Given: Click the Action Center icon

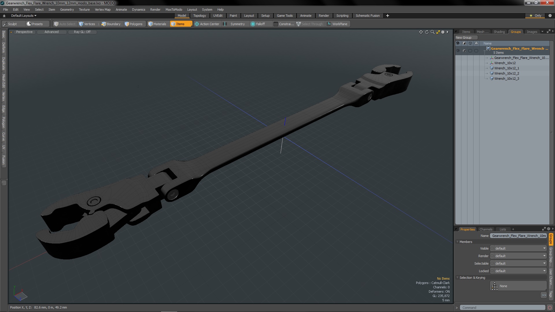Looking at the screenshot, I should pyautogui.click(x=196, y=24).
